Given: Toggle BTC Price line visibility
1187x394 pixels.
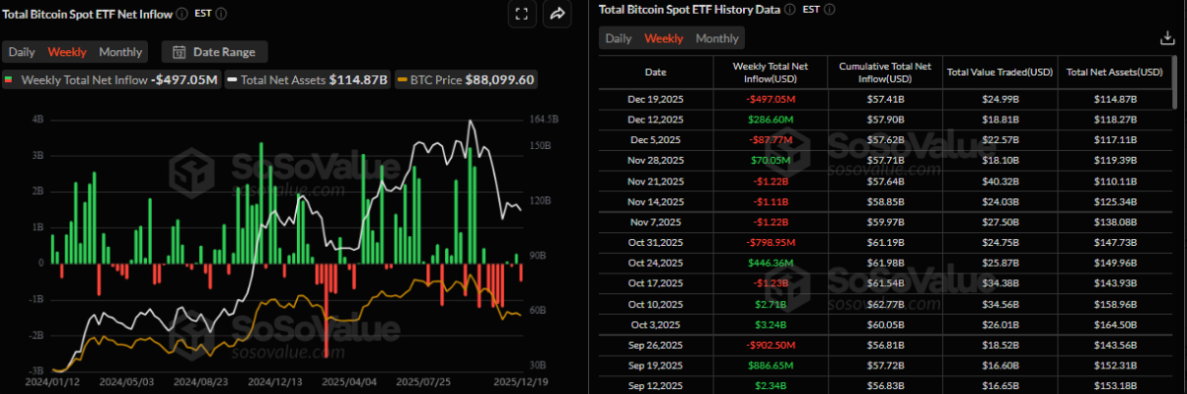Looking at the screenshot, I should (466, 79).
